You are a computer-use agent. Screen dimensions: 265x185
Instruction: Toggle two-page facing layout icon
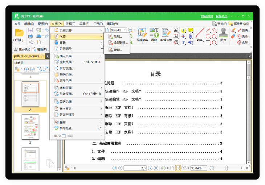click(x=184, y=168)
